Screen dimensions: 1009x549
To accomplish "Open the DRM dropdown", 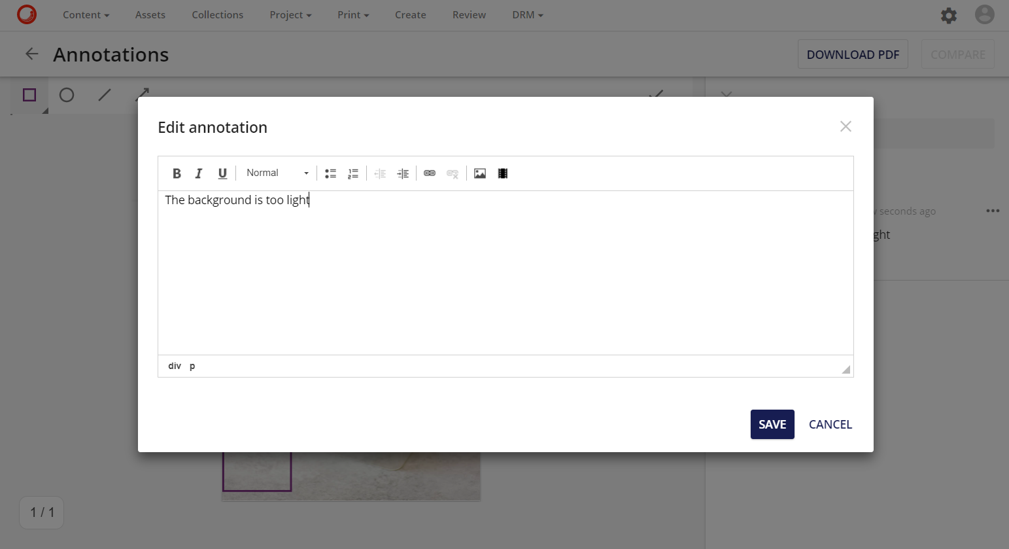I will click(527, 14).
